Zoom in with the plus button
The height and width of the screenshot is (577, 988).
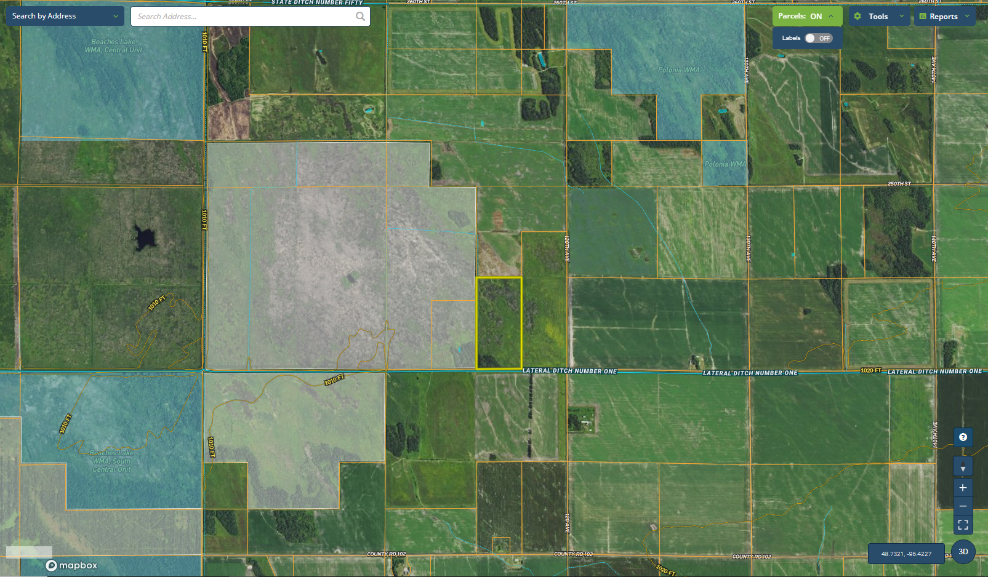click(x=963, y=488)
